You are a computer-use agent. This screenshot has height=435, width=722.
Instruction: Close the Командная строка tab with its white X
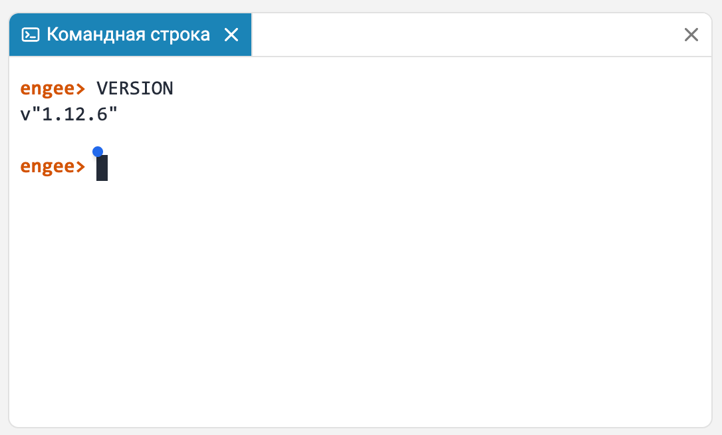231,35
